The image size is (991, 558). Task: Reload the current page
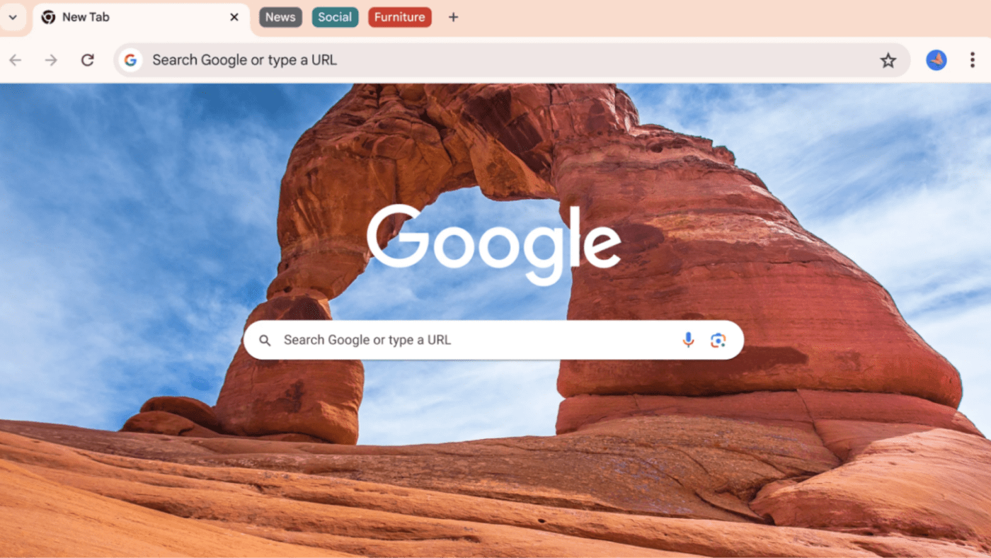[x=87, y=60]
